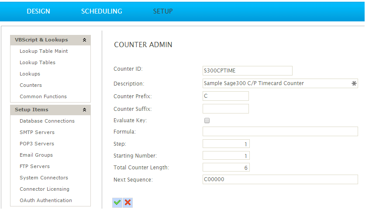
Task: Click the Total Counter Length field
Action: click(226, 167)
